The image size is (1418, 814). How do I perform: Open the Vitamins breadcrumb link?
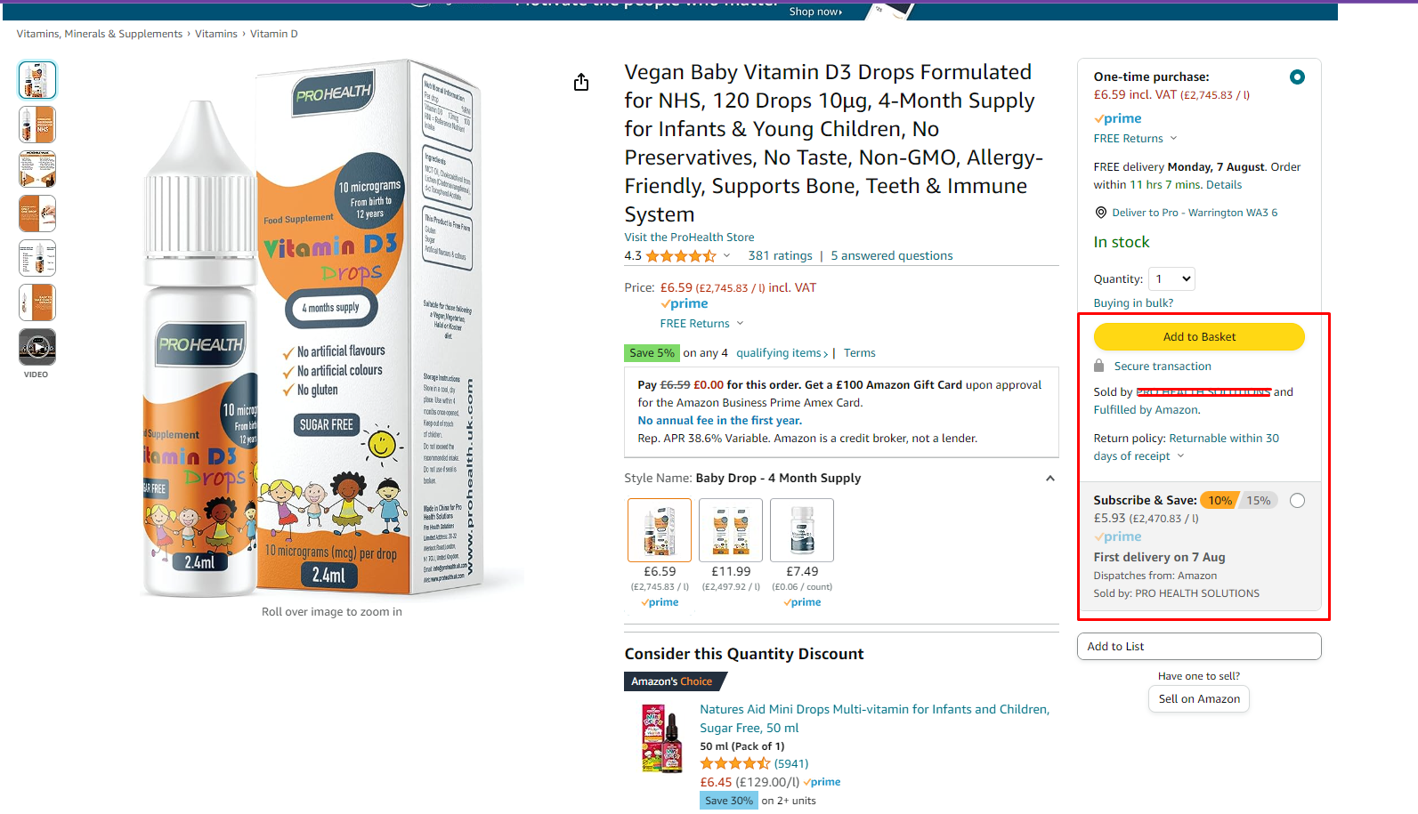pyautogui.click(x=216, y=34)
